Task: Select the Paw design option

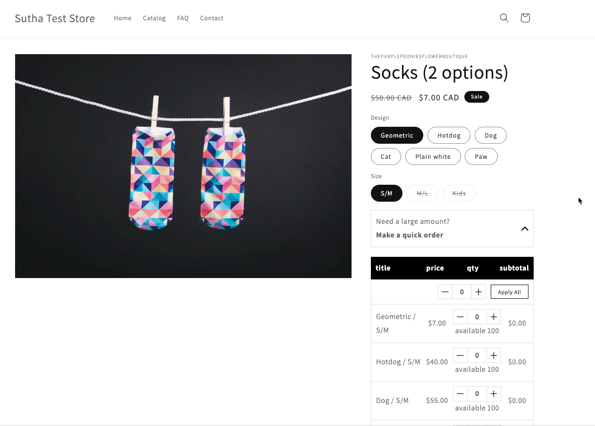Action: point(481,156)
